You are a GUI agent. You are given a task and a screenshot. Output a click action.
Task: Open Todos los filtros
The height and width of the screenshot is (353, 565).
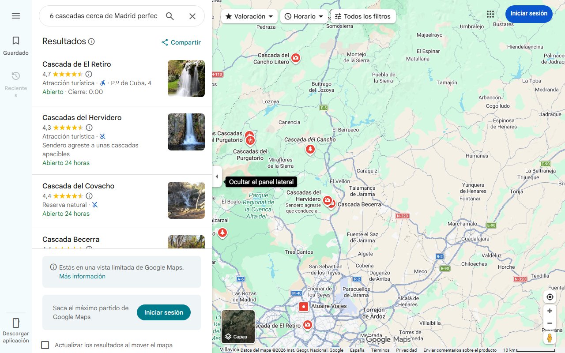pos(363,16)
